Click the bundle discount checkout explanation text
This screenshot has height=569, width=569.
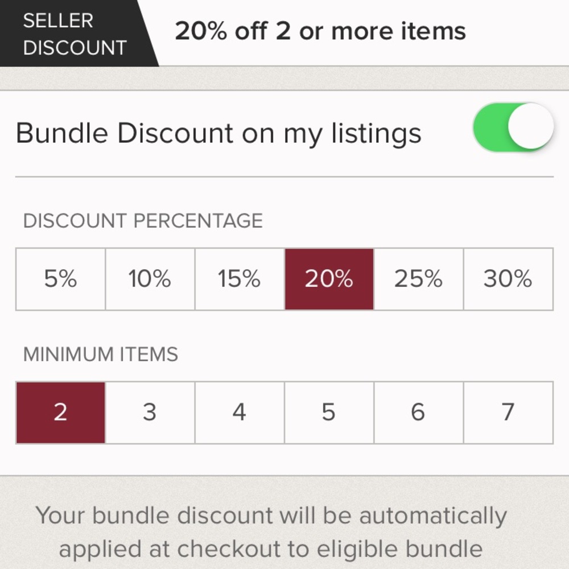(272, 531)
